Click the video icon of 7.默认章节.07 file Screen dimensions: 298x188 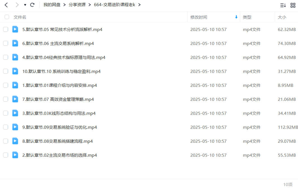coord(15,99)
